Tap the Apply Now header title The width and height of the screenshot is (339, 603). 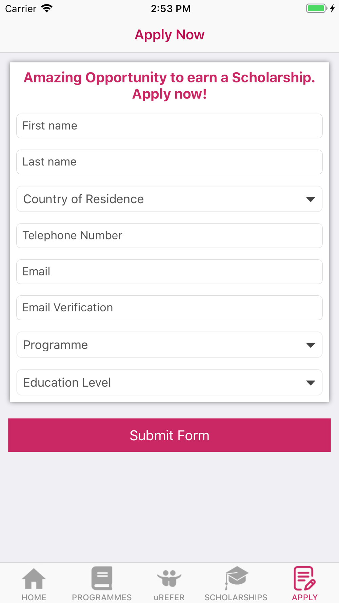pos(169,35)
